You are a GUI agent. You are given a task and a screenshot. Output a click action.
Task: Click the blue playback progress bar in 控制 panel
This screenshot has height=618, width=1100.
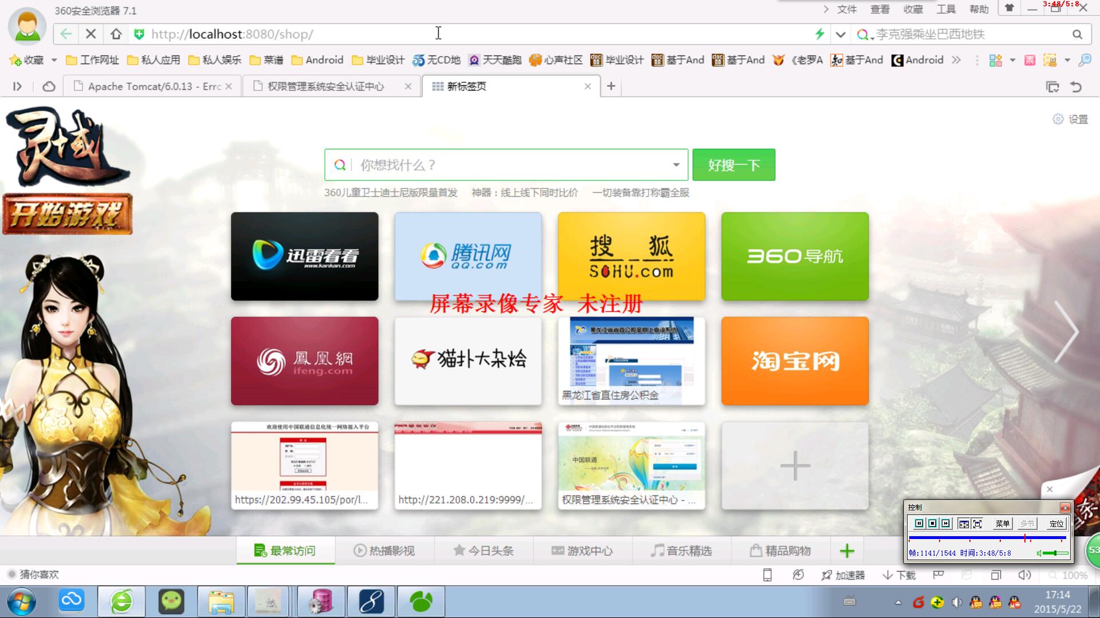tap(987, 538)
